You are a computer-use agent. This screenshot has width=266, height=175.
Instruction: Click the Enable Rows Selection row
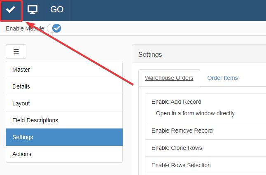(x=181, y=165)
